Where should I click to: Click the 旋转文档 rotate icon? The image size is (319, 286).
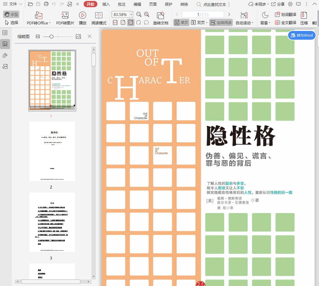pyautogui.click(x=160, y=15)
